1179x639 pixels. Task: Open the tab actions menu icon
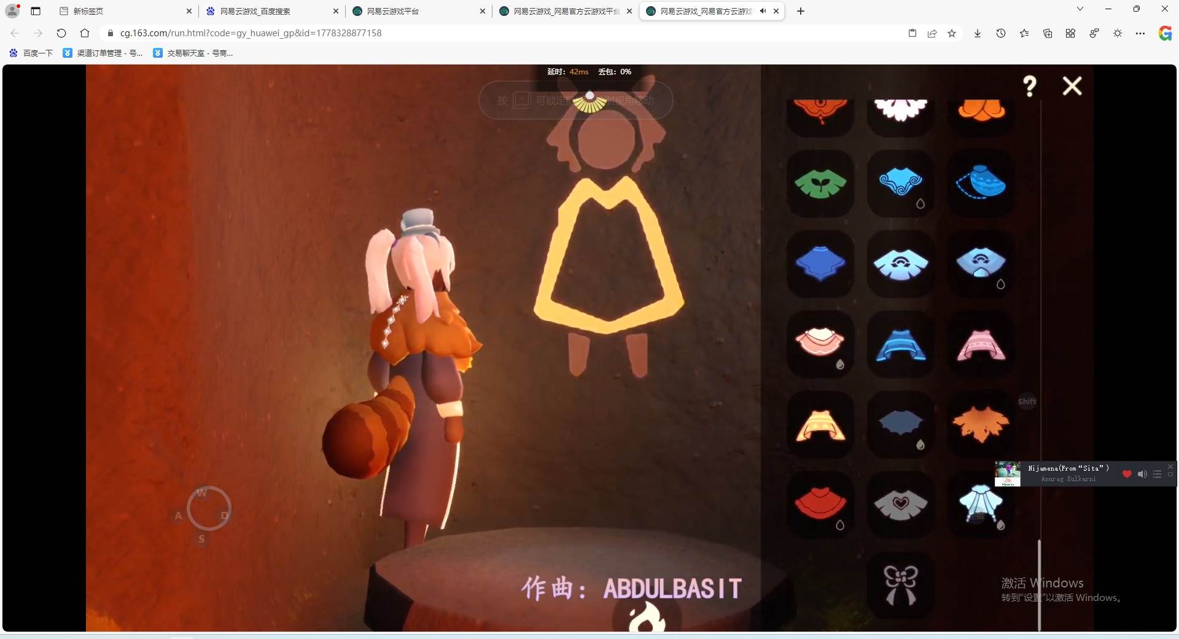click(x=36, y=11)
